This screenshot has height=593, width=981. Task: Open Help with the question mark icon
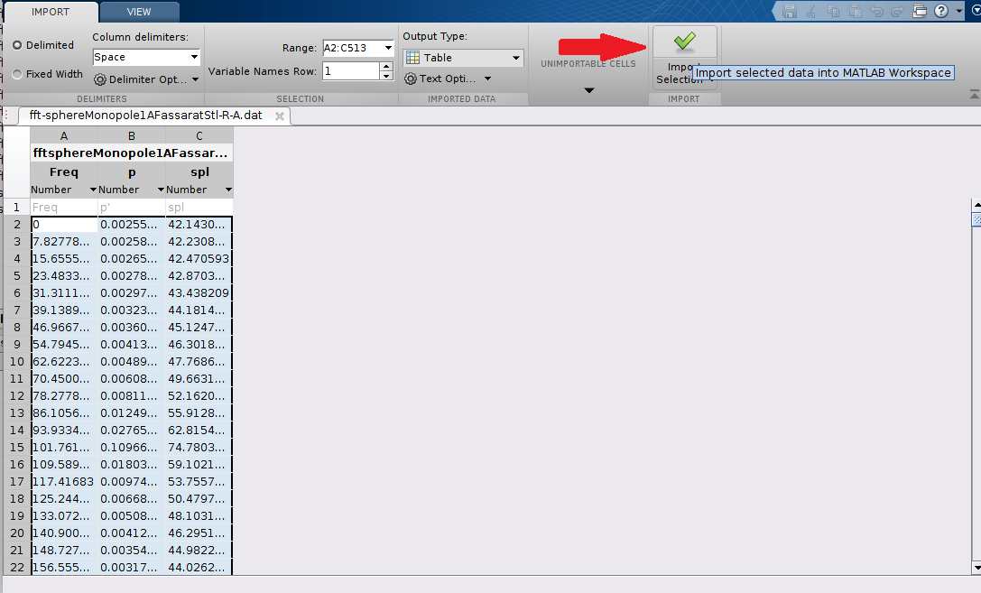(941, 11)
